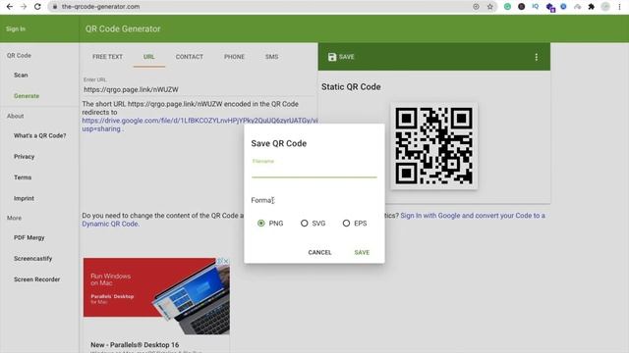Go back using the browser back arrow
This screenshot has height=353, width=629.
tap(10, 7)
